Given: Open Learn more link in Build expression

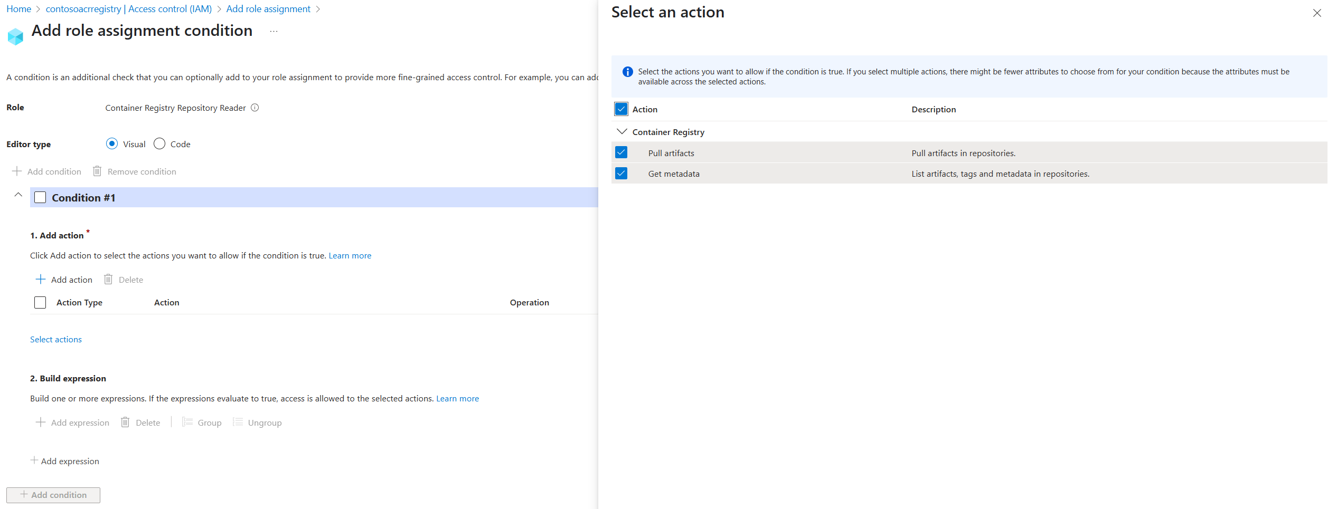Looking at the screenshot, I should point(457,398).
